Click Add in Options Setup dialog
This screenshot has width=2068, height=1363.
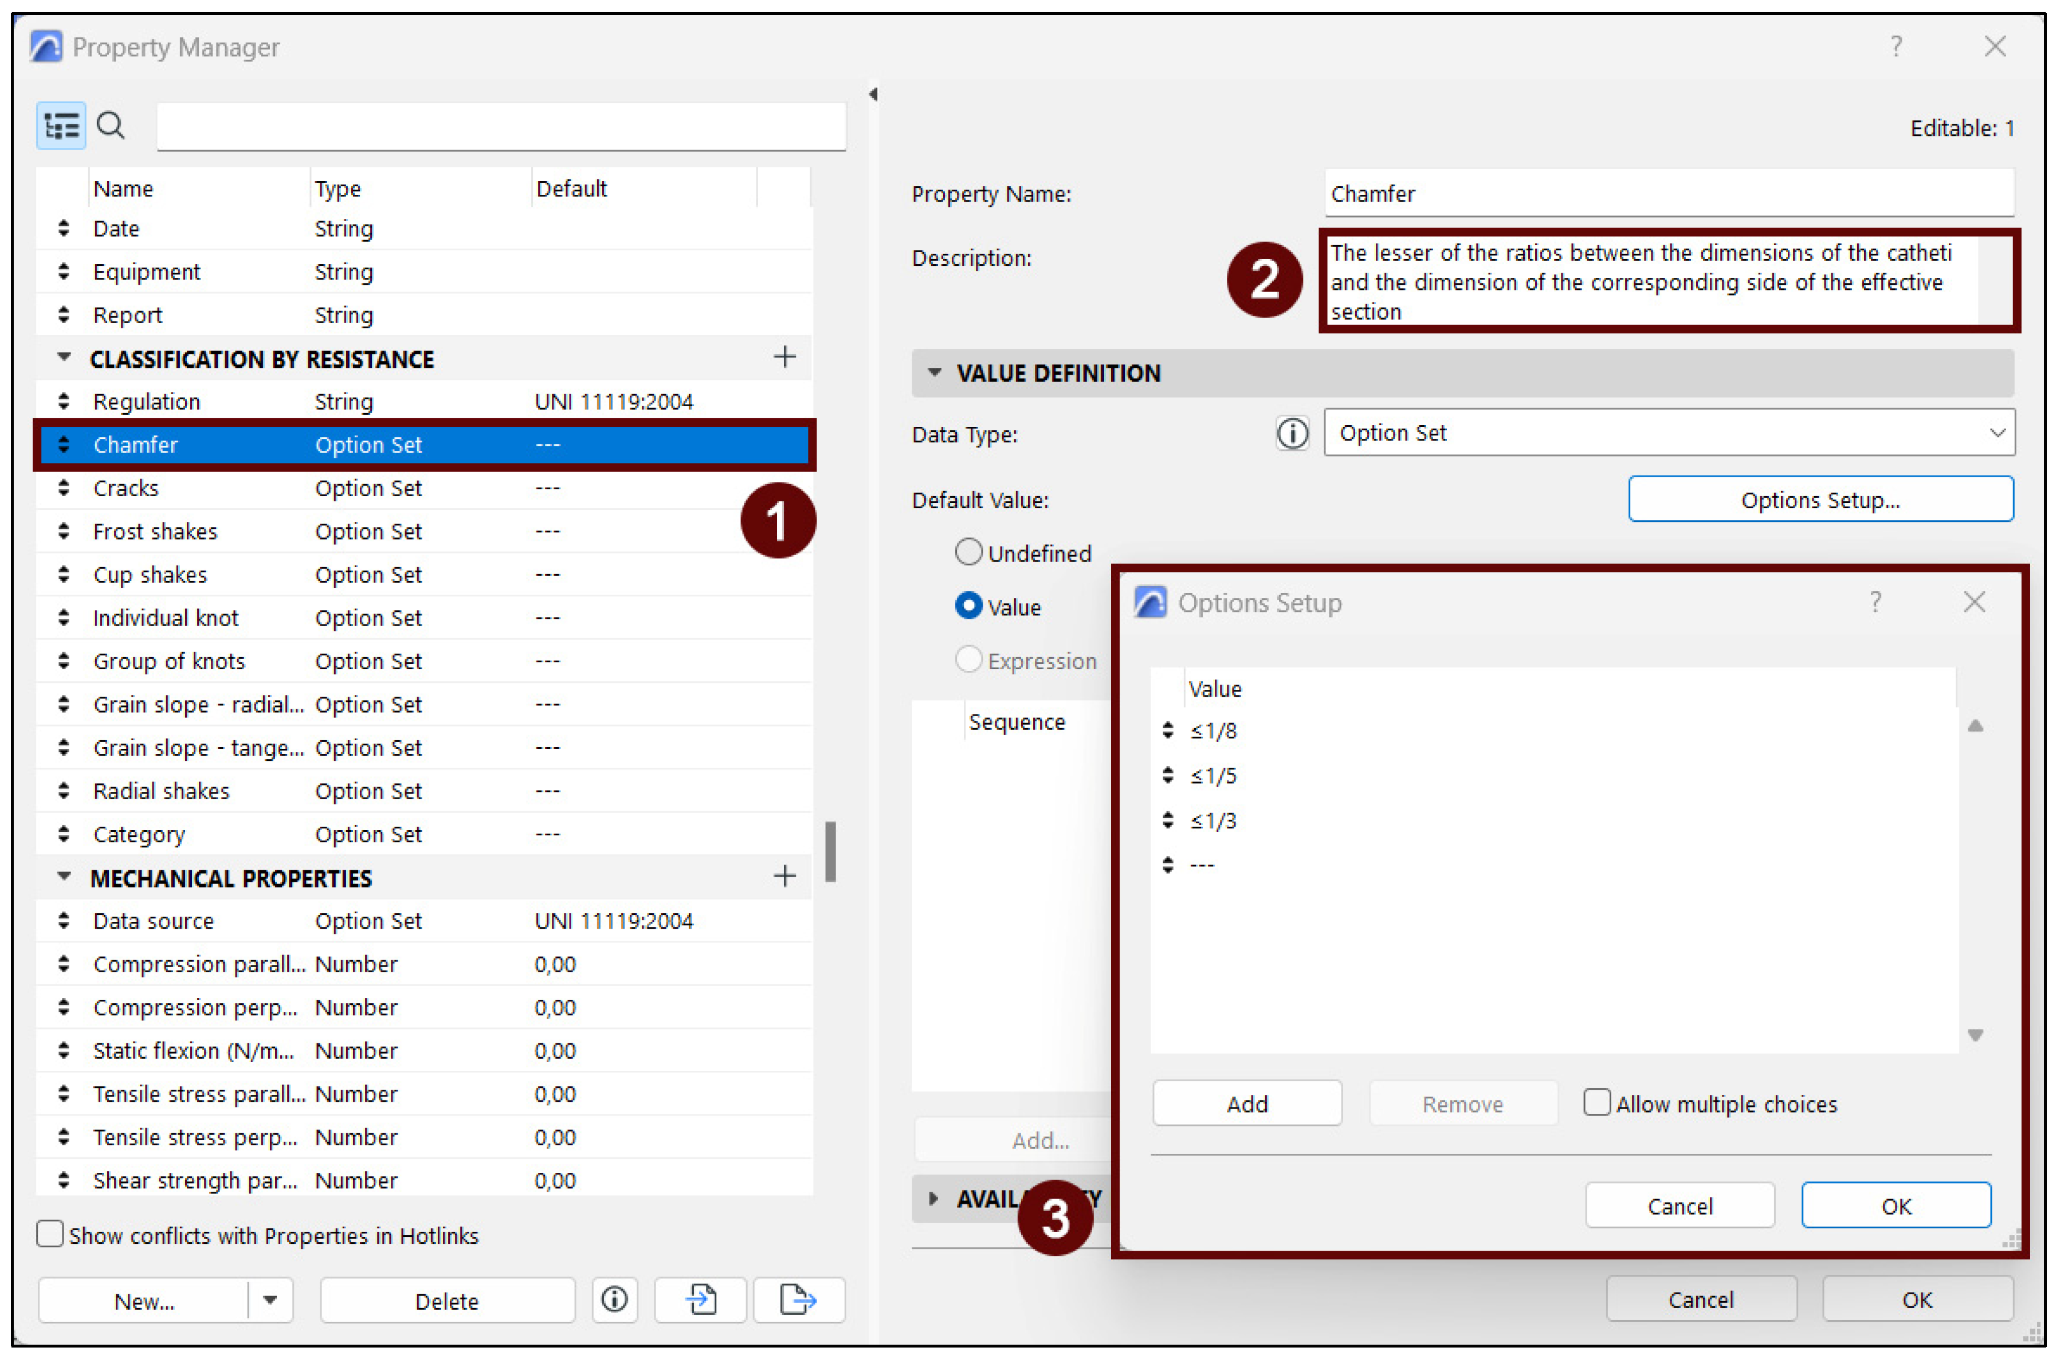[1247, 1105]
